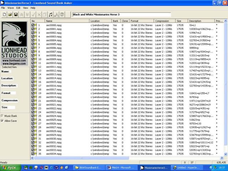Toggle the Music Bank checkbox
228x171 pixels.
pos(2,116)
